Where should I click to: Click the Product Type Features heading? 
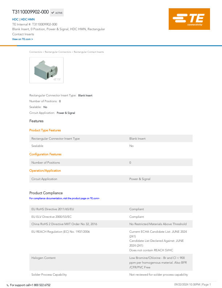tap(45, 130)
